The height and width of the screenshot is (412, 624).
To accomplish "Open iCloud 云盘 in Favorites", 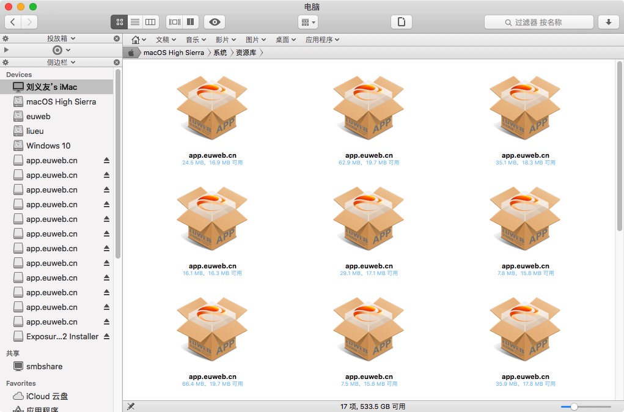I will (57, 396).
